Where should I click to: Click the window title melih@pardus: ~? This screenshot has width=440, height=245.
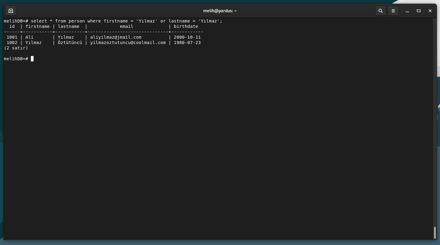click(220, 11)
